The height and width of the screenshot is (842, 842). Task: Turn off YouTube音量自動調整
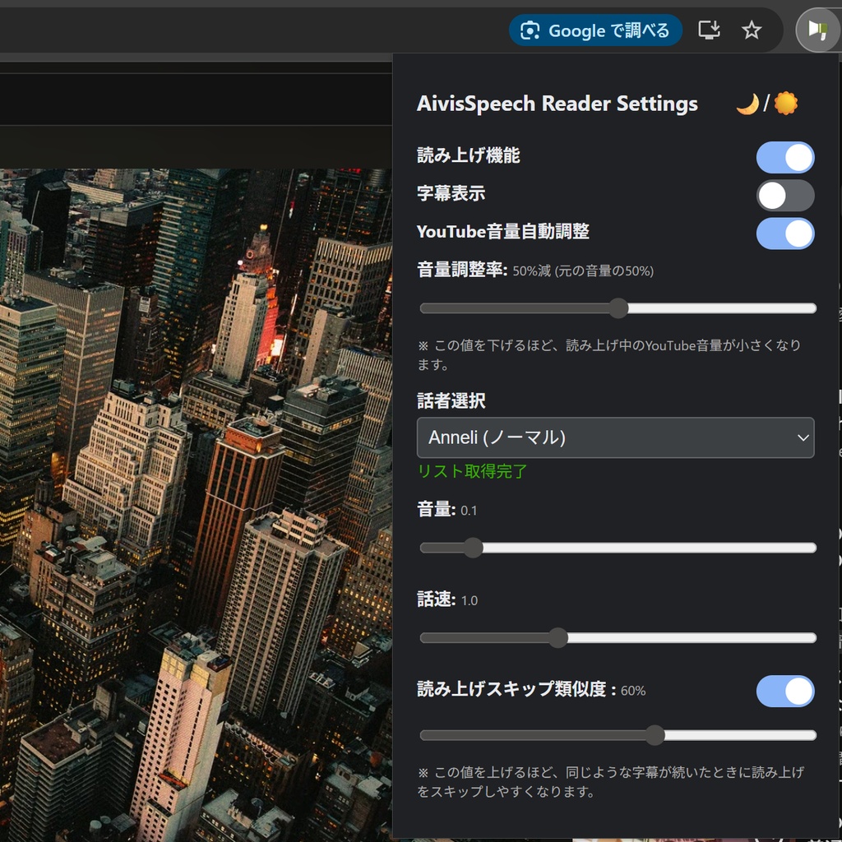click(x=785, y=234)
